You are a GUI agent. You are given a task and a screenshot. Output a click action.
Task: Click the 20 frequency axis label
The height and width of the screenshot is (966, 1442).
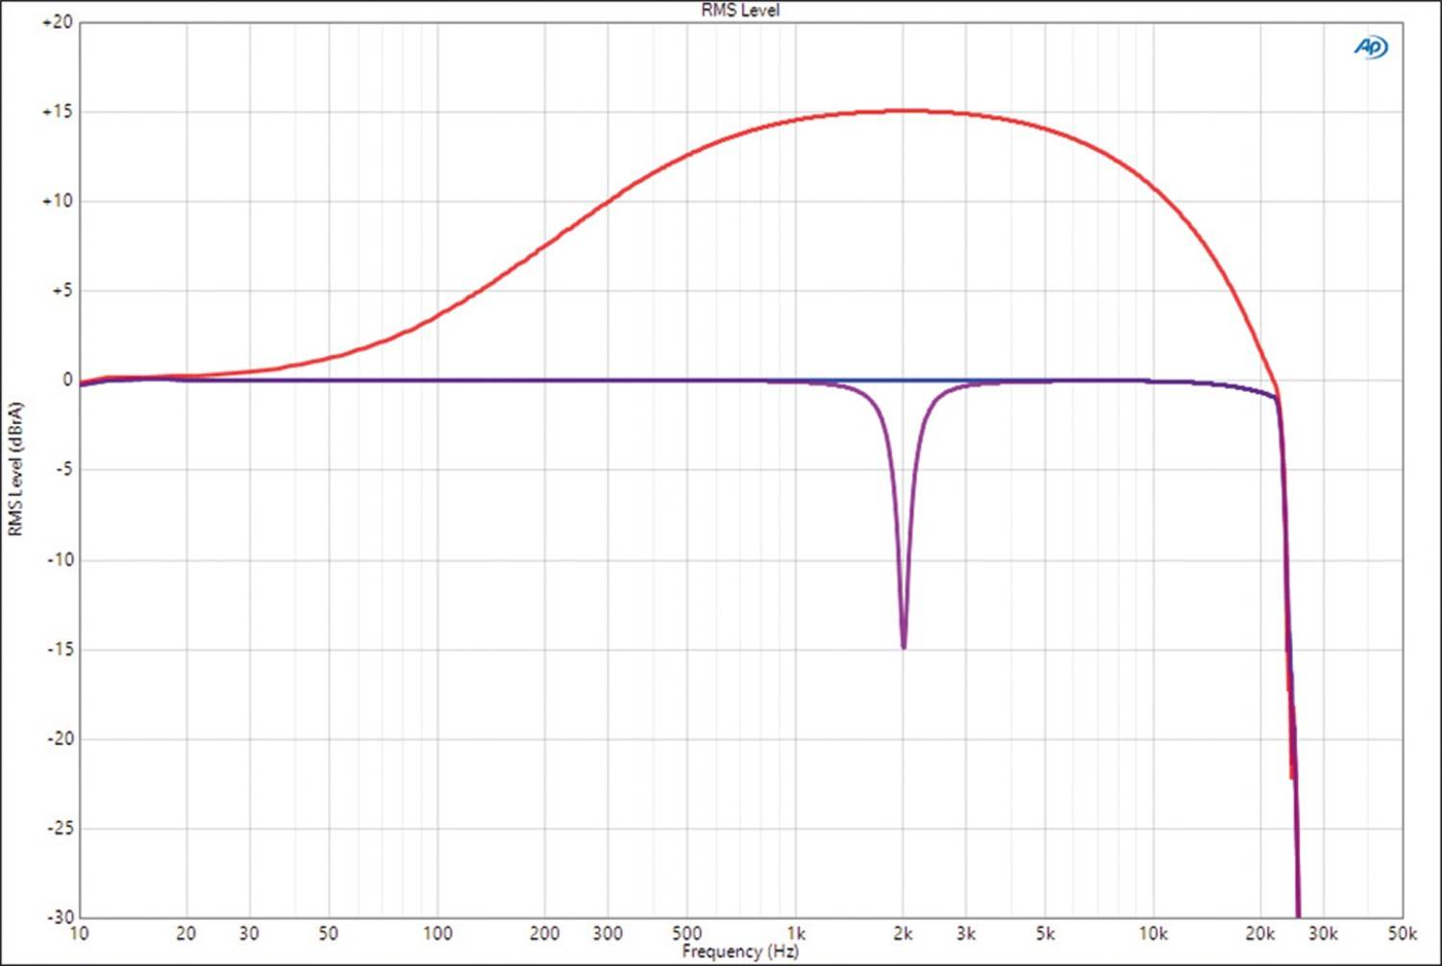click(x=186, y=933)
